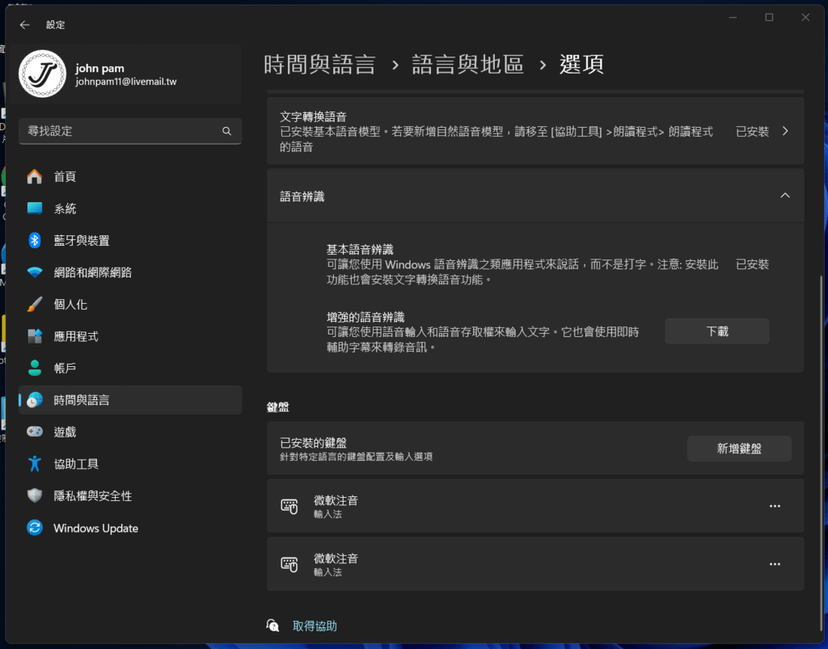The image size is (828, 649).
Task: Click the 選項 page title
Action: click(x=581, y=65)
